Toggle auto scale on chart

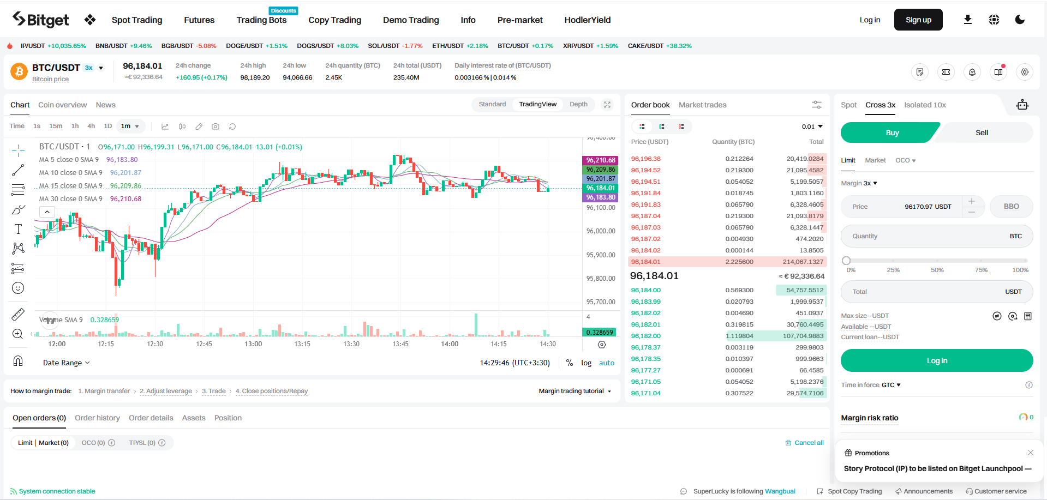coord(607,363)
